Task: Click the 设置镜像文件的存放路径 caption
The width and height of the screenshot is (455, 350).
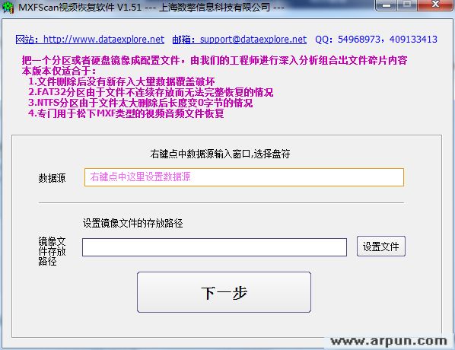Action: (133, 223)
